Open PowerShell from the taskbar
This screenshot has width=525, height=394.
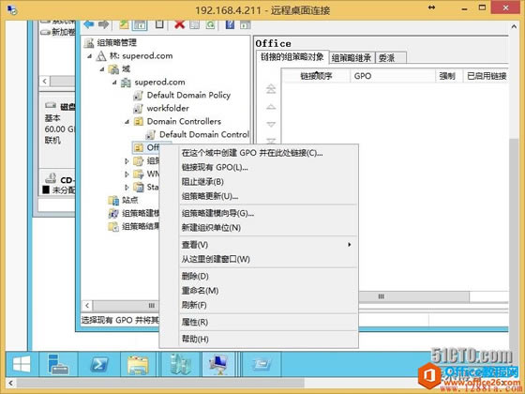(x=99, y=364)
